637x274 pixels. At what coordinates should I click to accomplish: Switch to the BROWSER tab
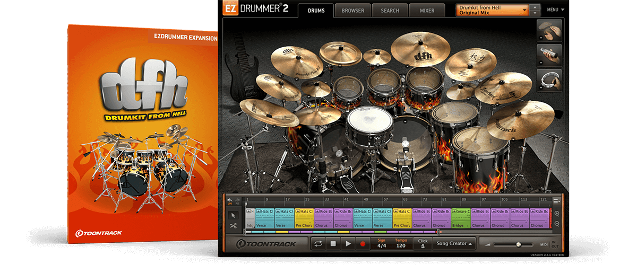[x=352, y=11]
